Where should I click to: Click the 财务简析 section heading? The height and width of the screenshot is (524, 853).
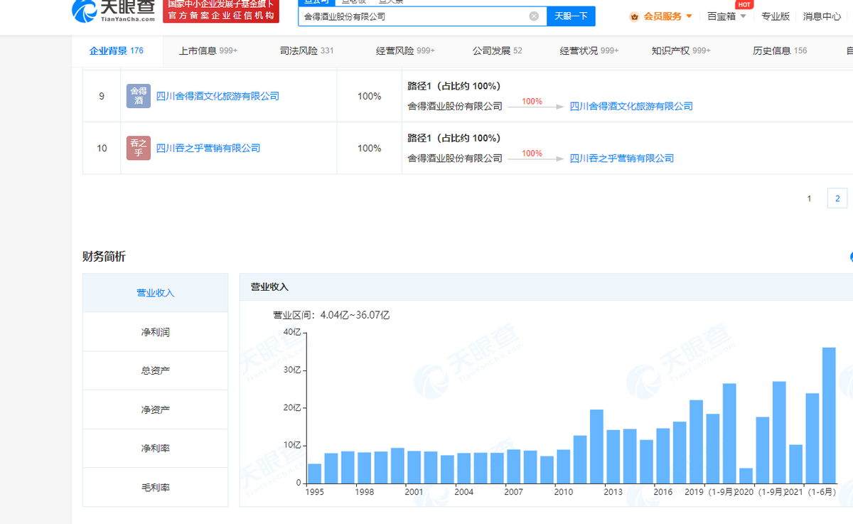[x=104, y=257]
